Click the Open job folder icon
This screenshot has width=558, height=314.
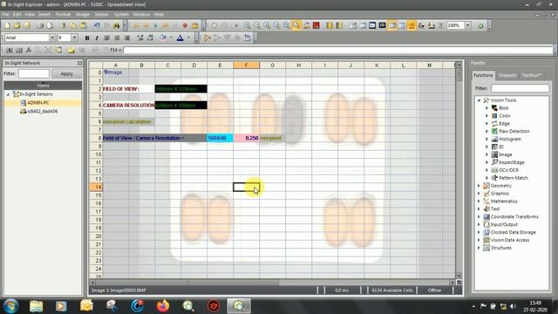point(17,25)
